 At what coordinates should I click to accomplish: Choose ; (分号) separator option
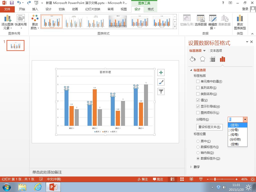click(237, 130)
